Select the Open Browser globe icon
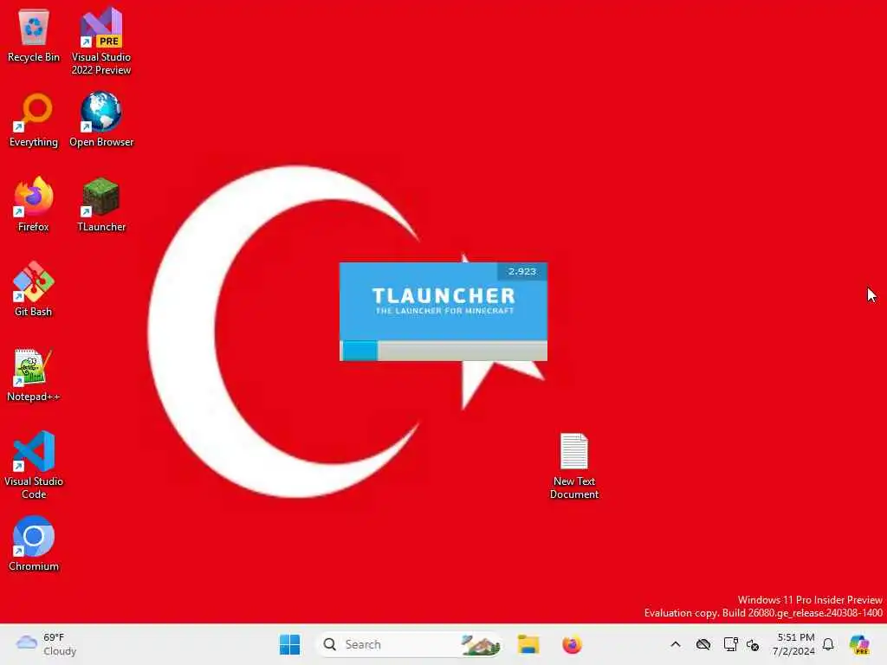Screen dimensions: 887x665 [101, 120]
